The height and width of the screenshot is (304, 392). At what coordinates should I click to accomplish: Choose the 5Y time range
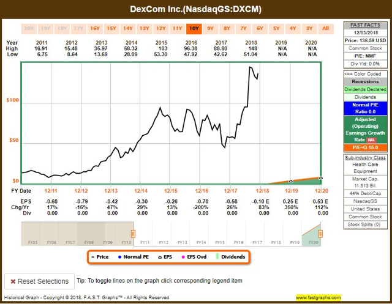point(276,29)
